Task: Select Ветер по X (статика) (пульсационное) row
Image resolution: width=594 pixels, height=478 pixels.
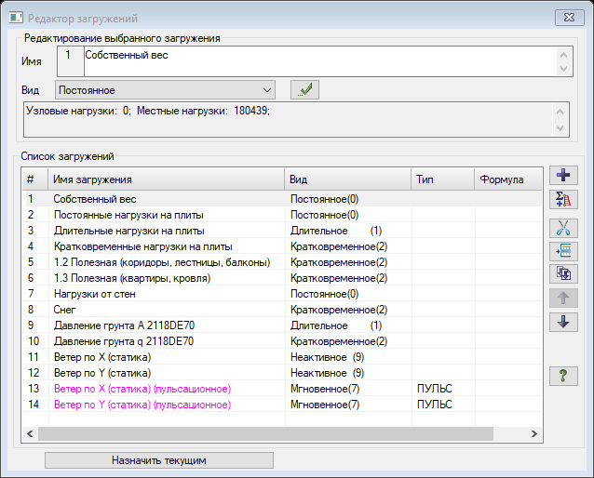Action: pos(282,389)
